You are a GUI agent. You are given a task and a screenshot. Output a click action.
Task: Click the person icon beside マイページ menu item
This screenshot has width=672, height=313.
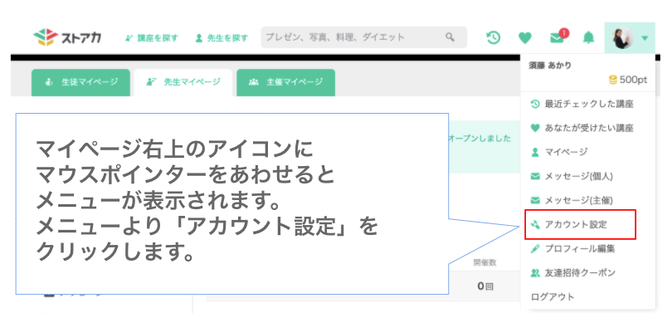point(534,152)
